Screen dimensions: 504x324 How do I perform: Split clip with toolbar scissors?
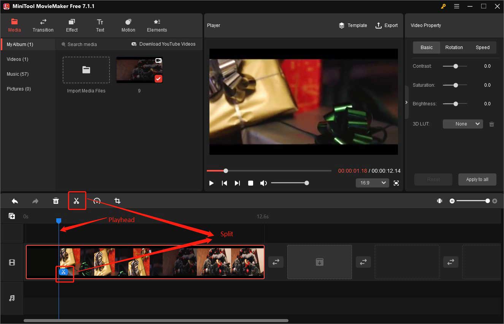click(76, 201)
